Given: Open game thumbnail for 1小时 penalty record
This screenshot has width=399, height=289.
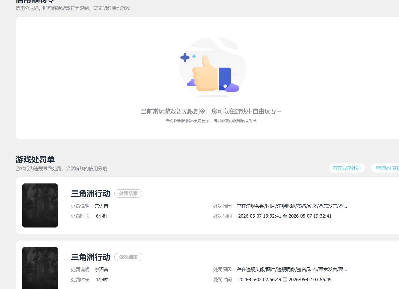Looking at the screenshot, I should coord(40,268).
